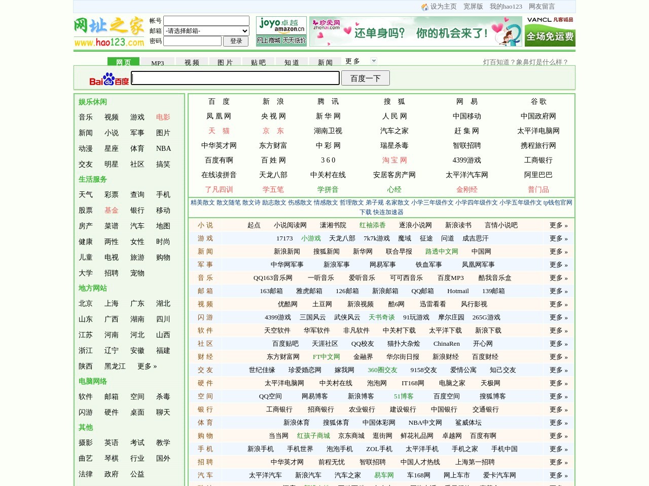This screenshot has height=486, width=649.
Task: Expand 更多 » in the regional sites list
Action: coord(147,367)
